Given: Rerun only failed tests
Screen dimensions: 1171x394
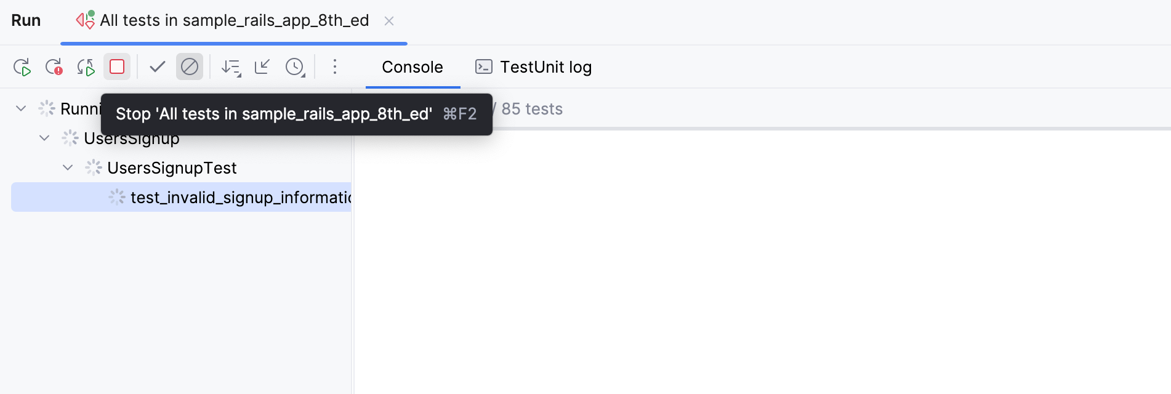Looking at the screenshot, I should click(x=55, y=66).
